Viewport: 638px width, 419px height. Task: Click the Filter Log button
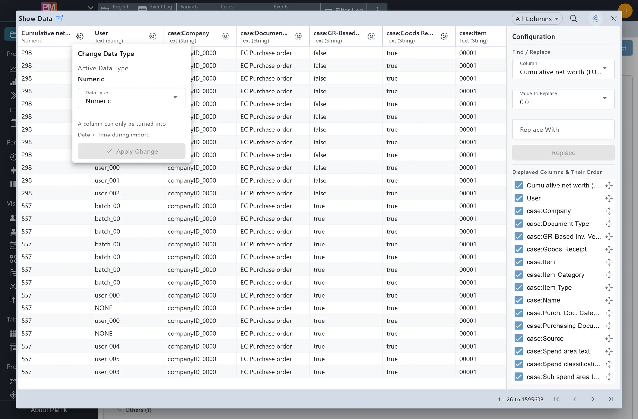(x=344, y=9)
